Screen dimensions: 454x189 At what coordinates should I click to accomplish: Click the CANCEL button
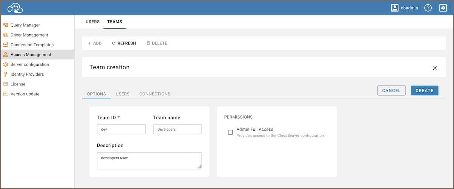click(391, 90)
